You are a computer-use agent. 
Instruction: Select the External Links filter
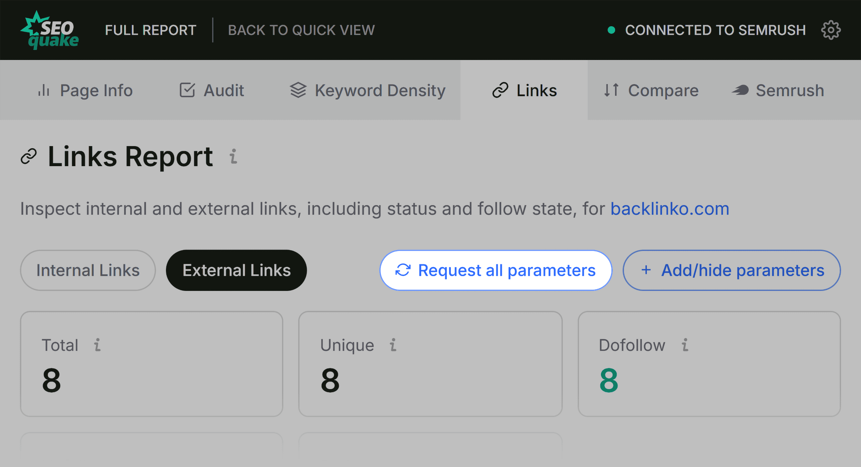[x=237, y=270]
